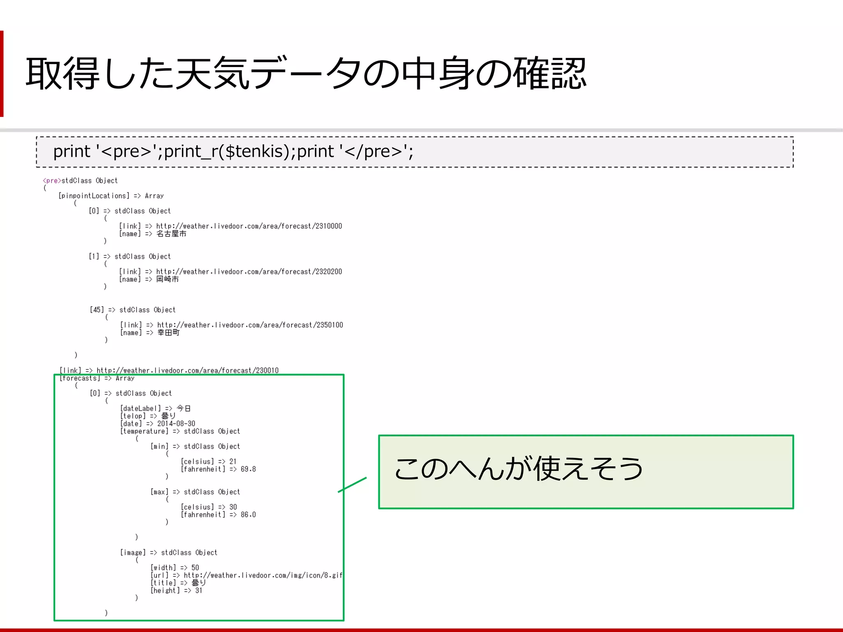This screenshot has height=632, width=843.
Task: Select the '[title] => 曇り' line
Action: [178, 583]
